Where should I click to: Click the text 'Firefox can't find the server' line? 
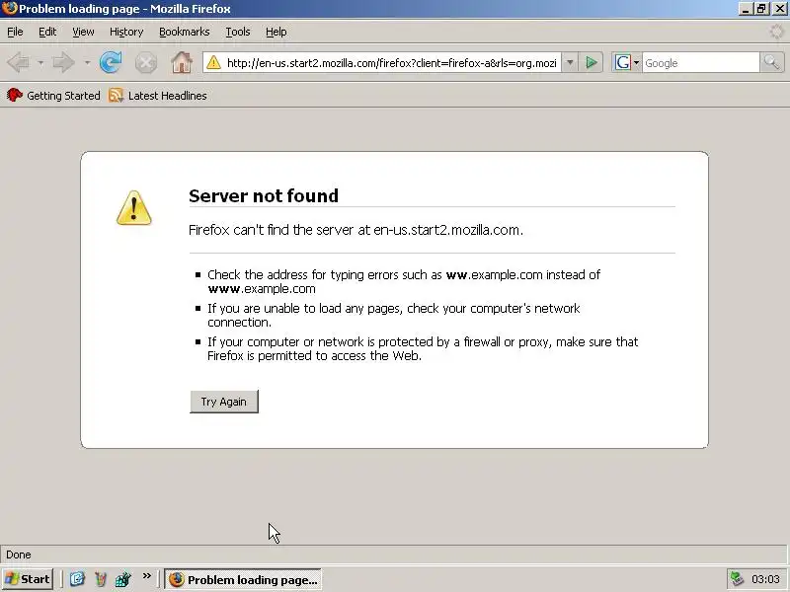tap(355, 230)
